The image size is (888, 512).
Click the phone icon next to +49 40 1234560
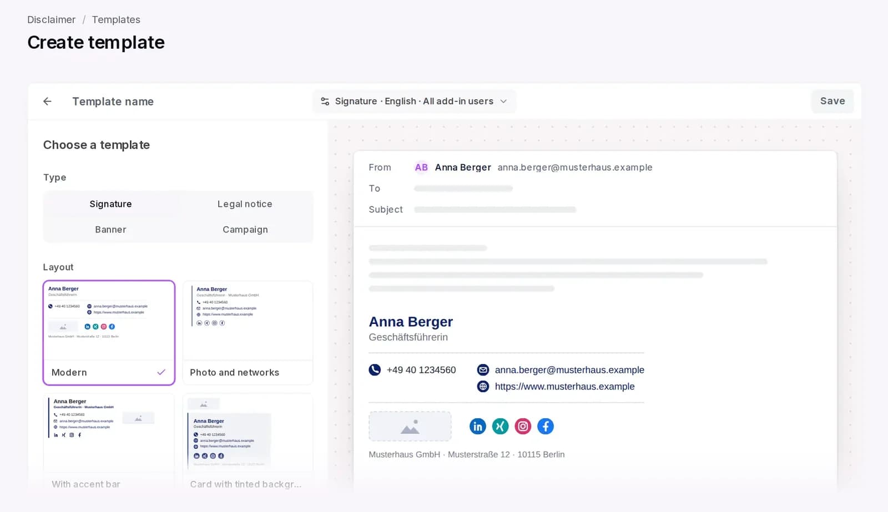click(375, 369)
